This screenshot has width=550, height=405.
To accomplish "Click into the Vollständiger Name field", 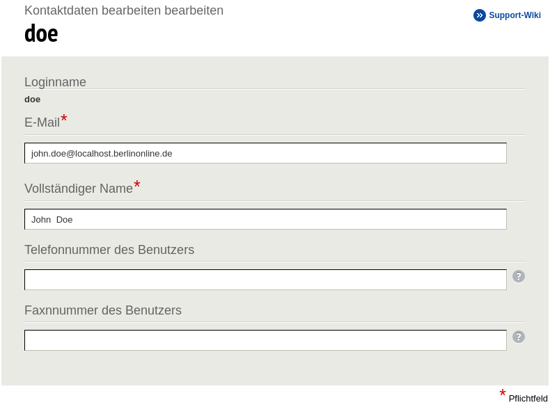I will (x=265, y=219).
